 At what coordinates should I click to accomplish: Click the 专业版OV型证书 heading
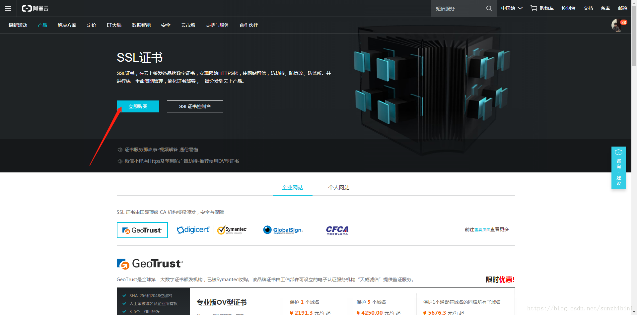coord(222,302)
